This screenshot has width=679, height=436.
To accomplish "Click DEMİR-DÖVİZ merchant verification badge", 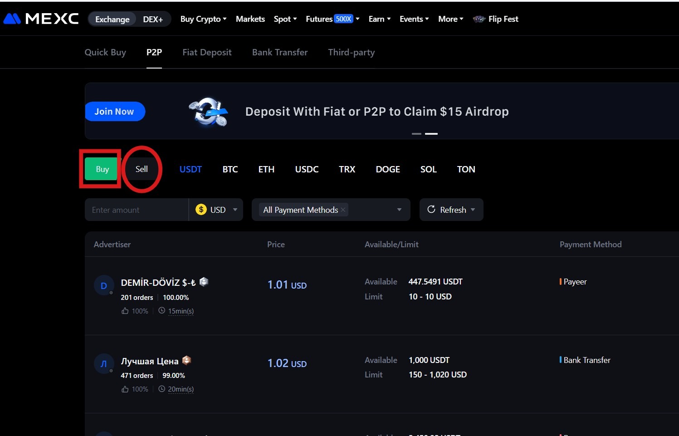I will point(204,282).
